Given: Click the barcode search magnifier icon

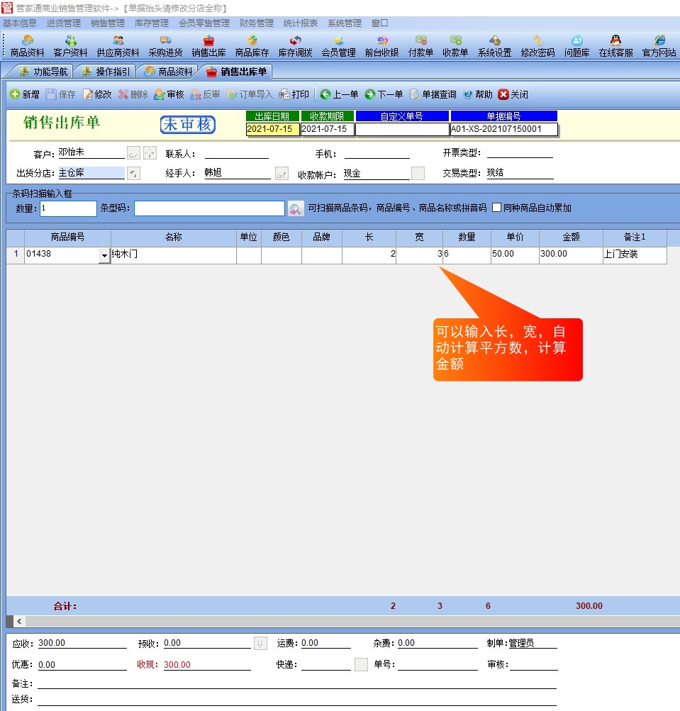Looking at the screenshot, I should click(296, 208).
